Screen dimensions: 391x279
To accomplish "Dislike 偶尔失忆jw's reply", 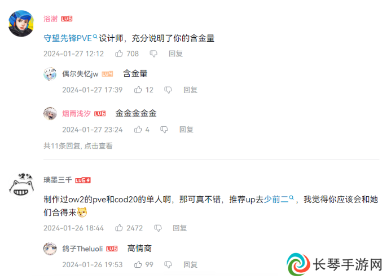I will point(168,90).
